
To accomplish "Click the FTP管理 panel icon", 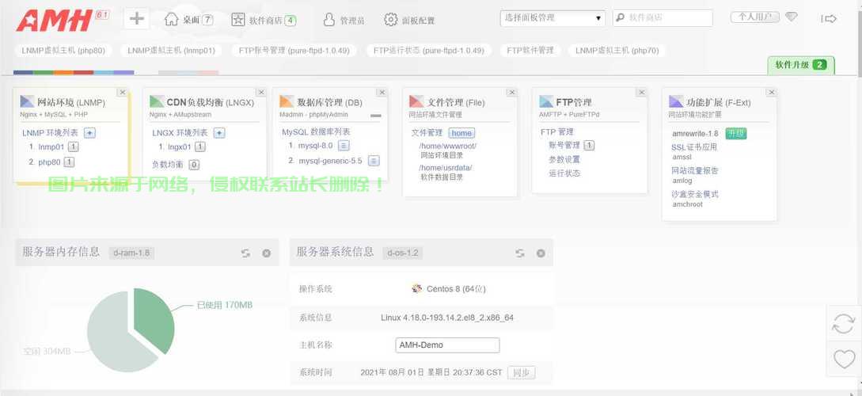I will (546, 101).
